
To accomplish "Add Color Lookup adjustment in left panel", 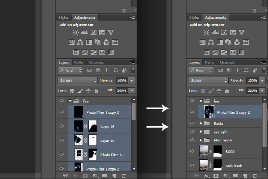I will pyautogui.click(x=115, y=43).
